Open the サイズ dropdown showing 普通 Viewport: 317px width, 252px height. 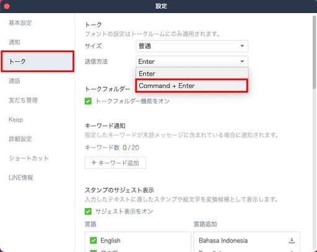(192, 46)
